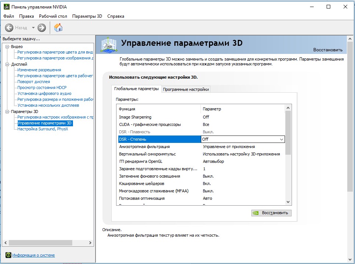Image resolution: width=355 pixels, height=264 pixels.
Task: Select the Вертикальный синхроимпульс row
Action: tap(201, 154)
